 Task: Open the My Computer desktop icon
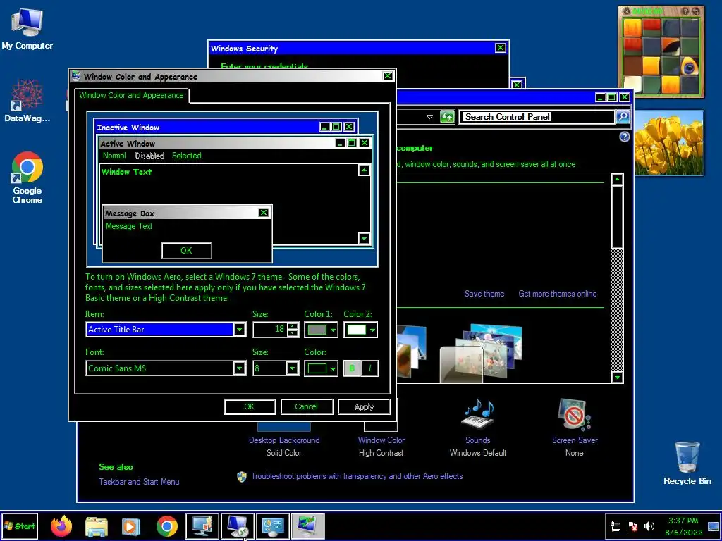coord(27,28)
